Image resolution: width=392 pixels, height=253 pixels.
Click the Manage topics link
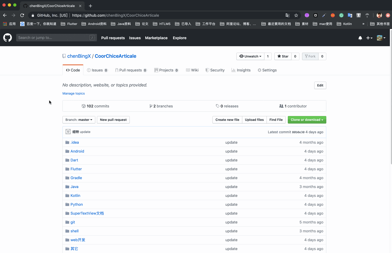click(73, 93)
